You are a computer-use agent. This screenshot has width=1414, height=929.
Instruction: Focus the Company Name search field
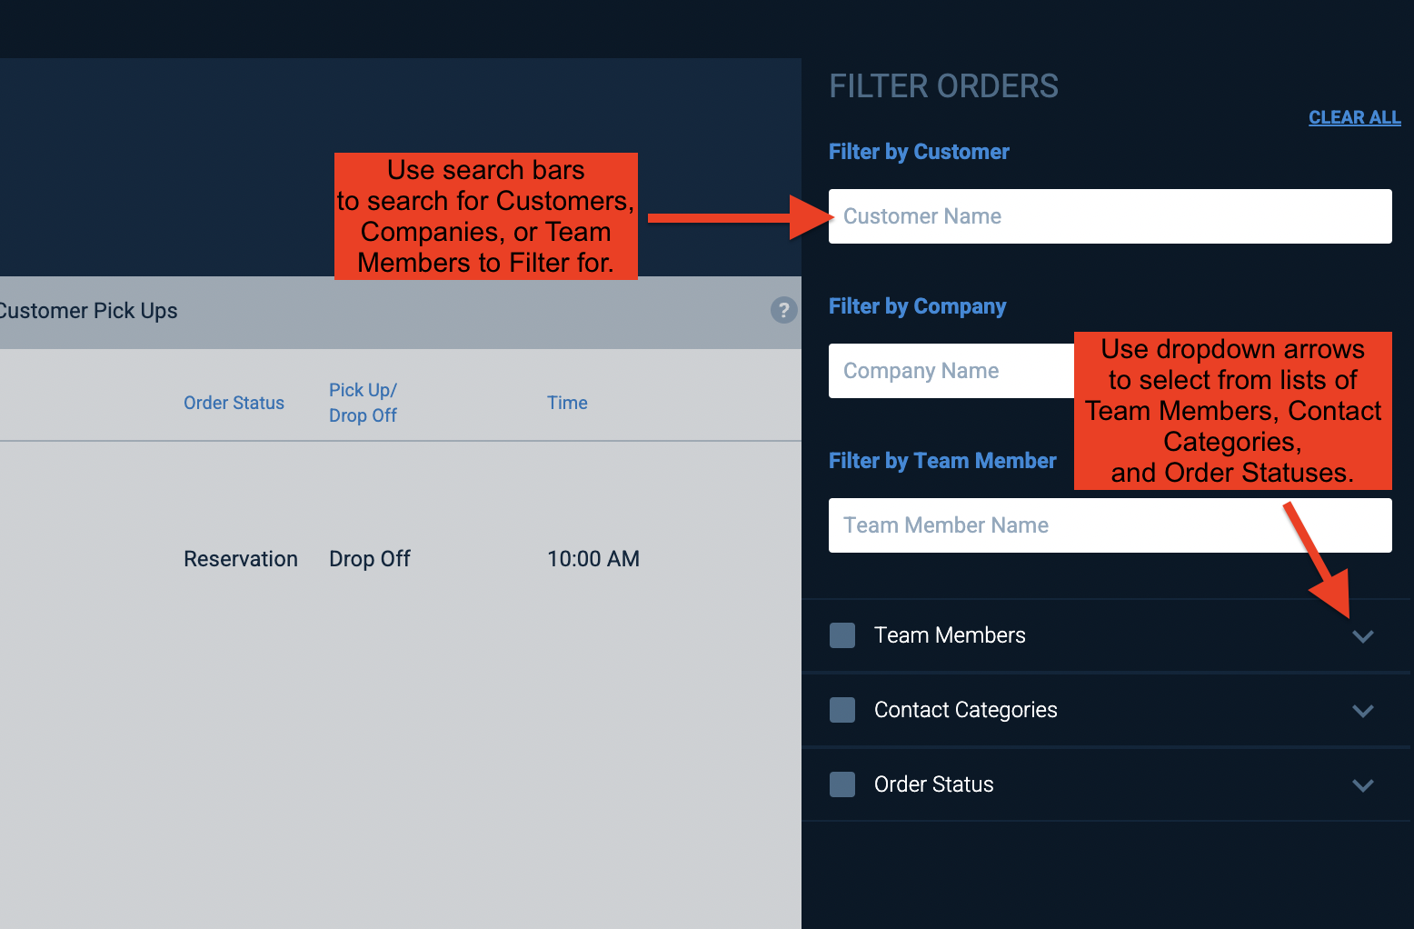(x=951, y=371)
